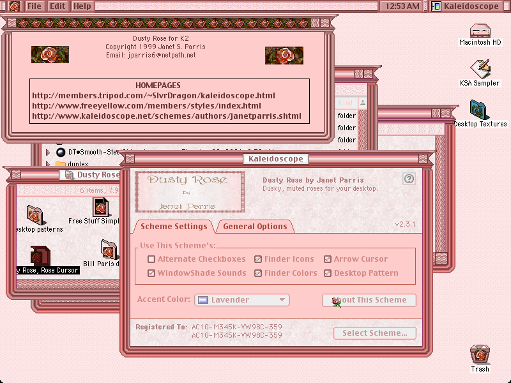
Task: Select the Bill Paris folder icon
Action: 109,250
